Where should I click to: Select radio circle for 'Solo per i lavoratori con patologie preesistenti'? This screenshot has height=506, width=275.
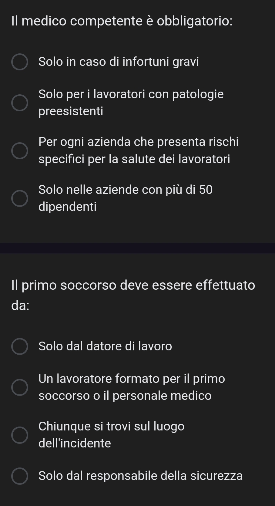pyautogui.click(x=20, y=103)
